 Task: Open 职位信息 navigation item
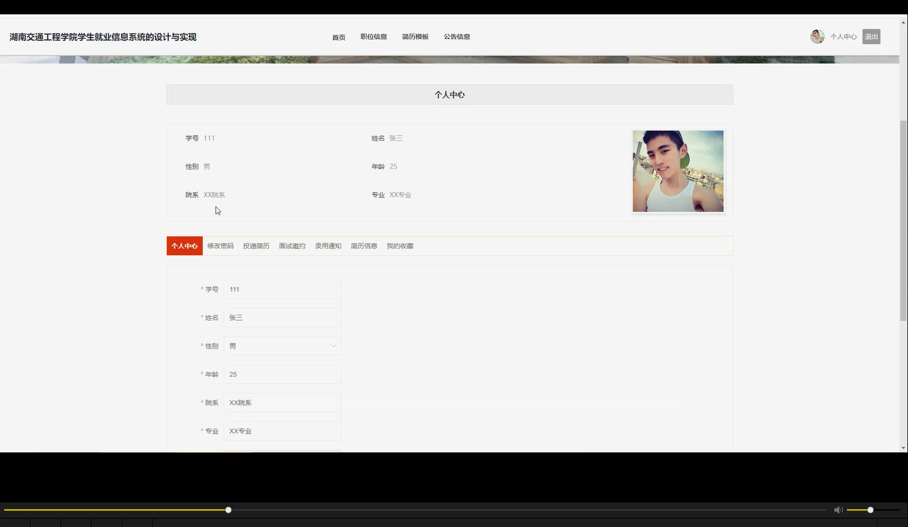tap(373, 37)
